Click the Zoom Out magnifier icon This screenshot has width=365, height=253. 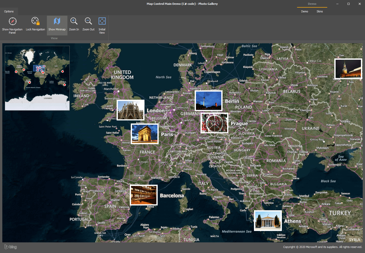click(x=88, y=21)
